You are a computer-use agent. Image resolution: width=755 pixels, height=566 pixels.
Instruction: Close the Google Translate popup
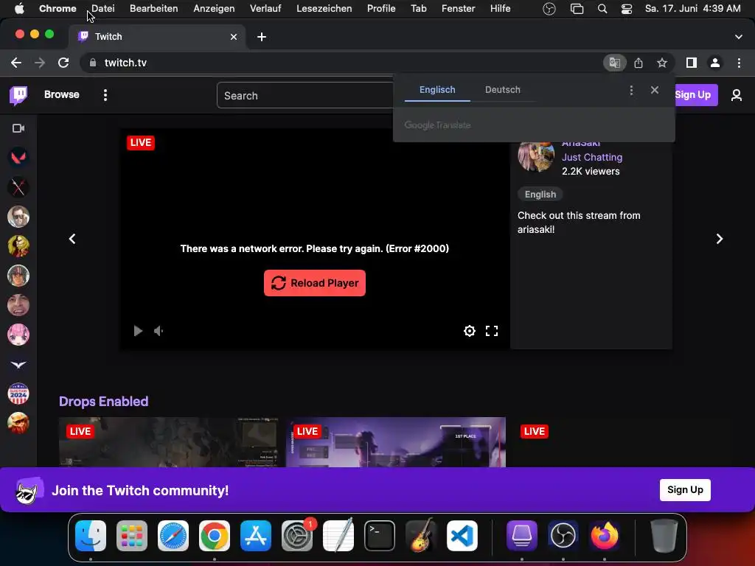click(655, 90)
